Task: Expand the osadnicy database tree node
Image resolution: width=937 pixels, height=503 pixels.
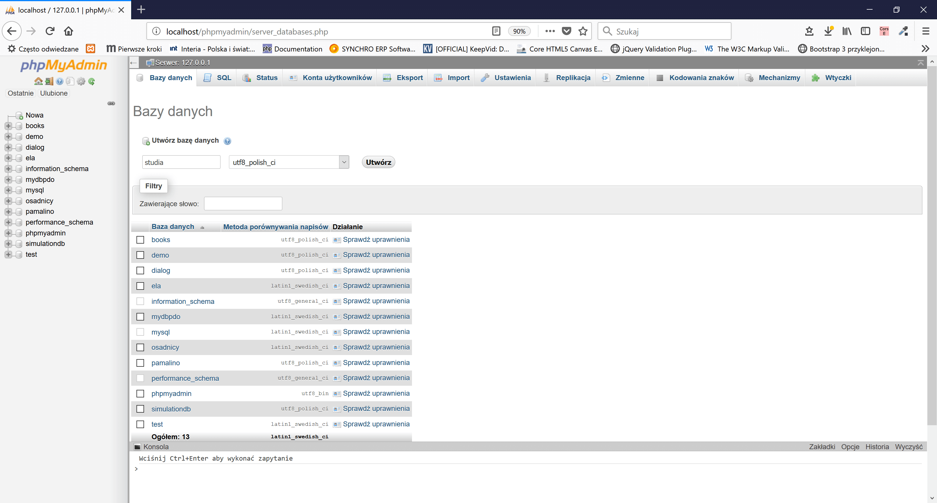Action: click(8, 201)
